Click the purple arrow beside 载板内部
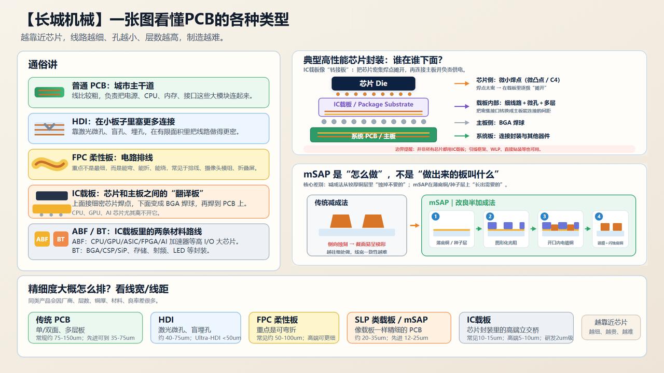 point(462,106)
